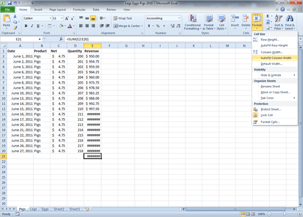Viewport: 303px width, 217px height.
Task: Choose Column Width menu item
Action: 275,52
